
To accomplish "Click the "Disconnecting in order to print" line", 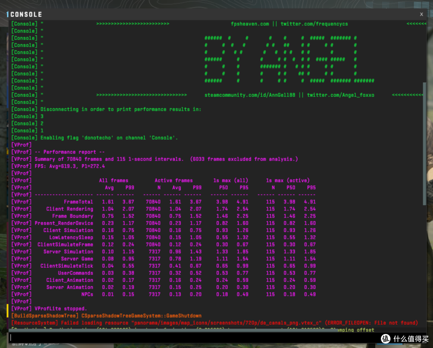I will click(121, 109).
